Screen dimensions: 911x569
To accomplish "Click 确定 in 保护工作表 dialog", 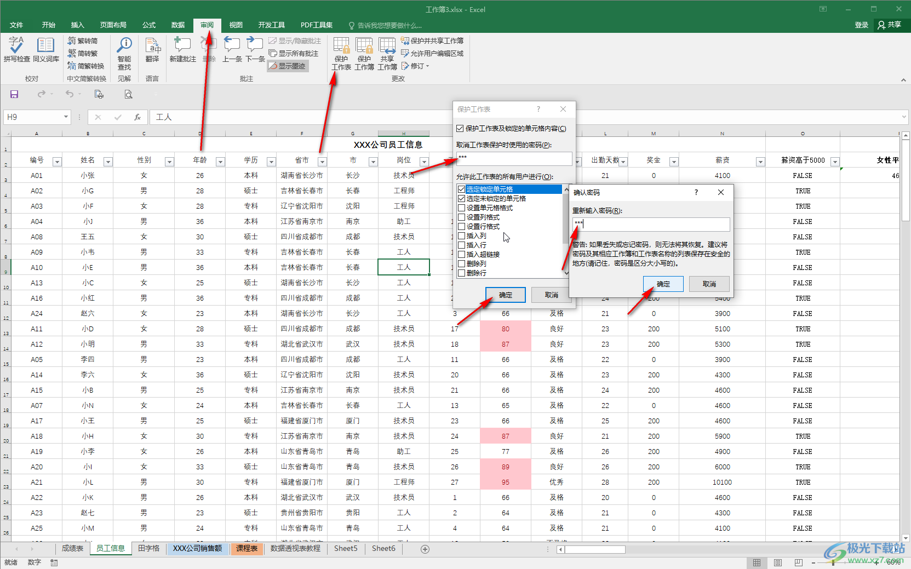I will (506, 295).
